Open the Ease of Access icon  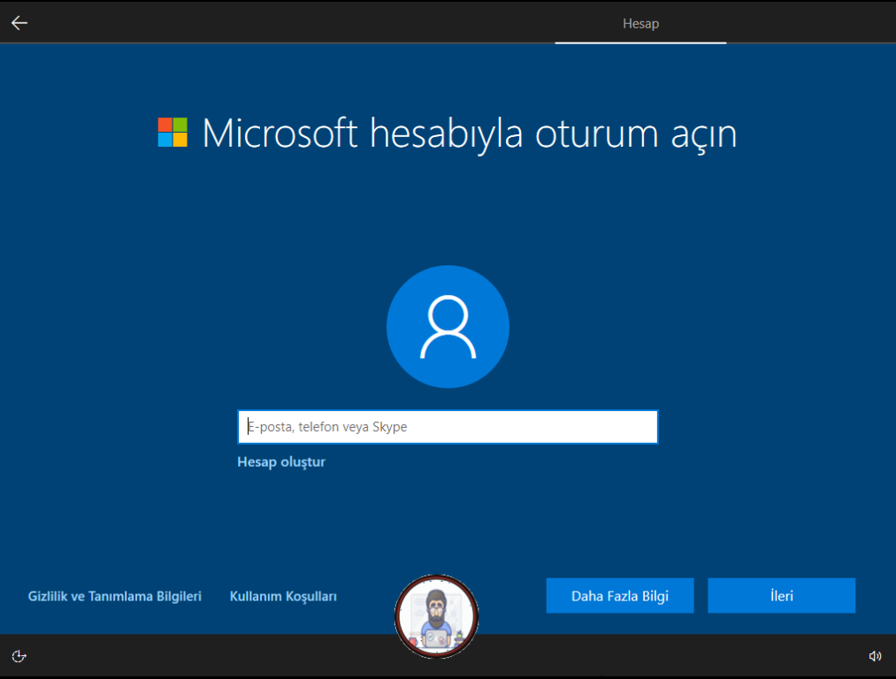click(19, 656)
